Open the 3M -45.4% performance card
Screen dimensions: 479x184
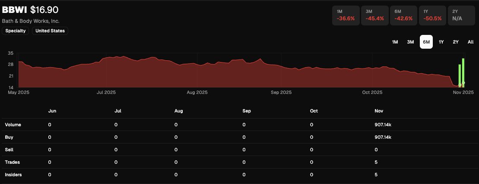(x=375, y=15)
